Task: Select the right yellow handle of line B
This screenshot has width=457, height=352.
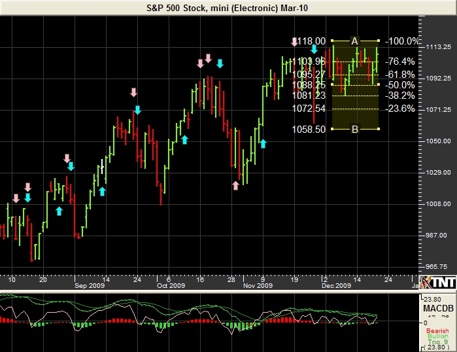Action: [x=379, y=129]
